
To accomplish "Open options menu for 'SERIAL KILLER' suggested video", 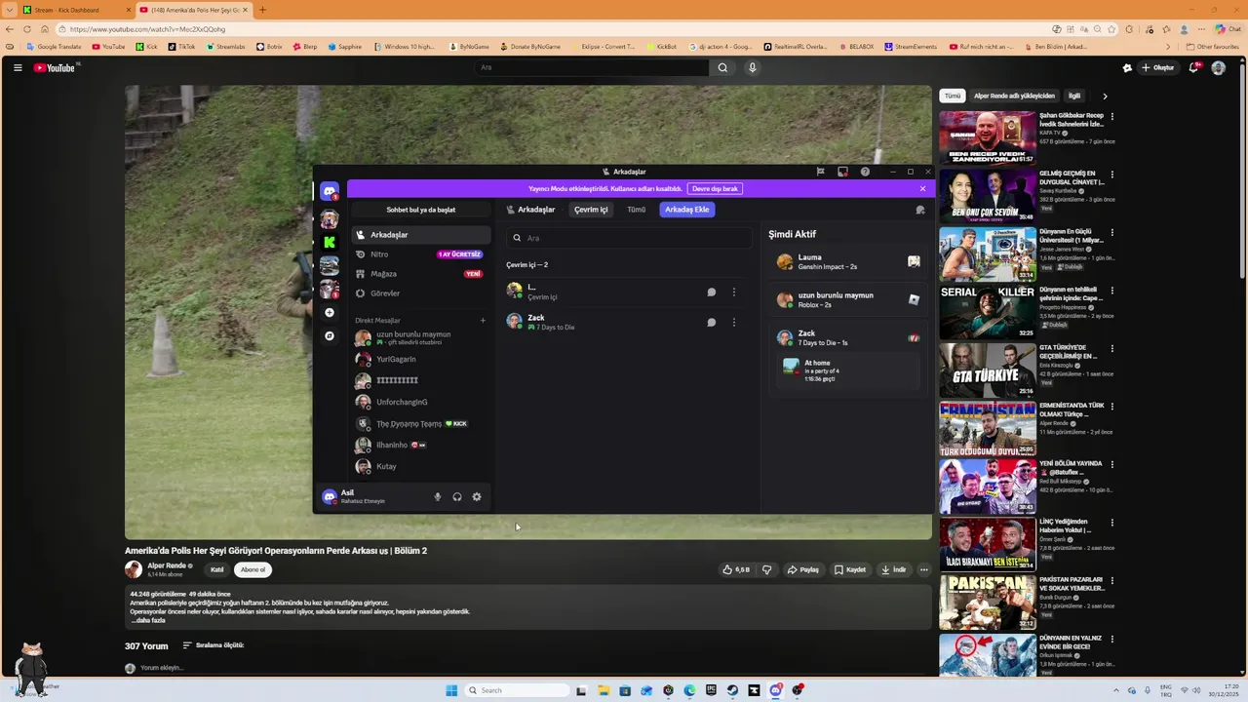I will (x=1112, y=291).
